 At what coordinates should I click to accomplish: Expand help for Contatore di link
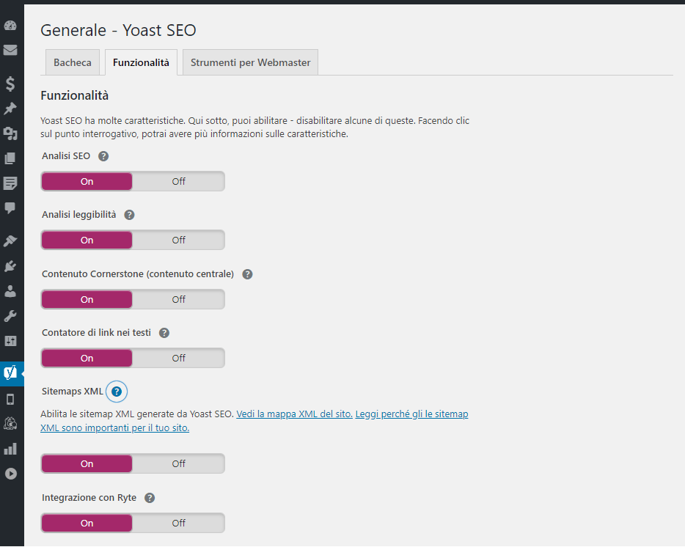tap(164, 333)
